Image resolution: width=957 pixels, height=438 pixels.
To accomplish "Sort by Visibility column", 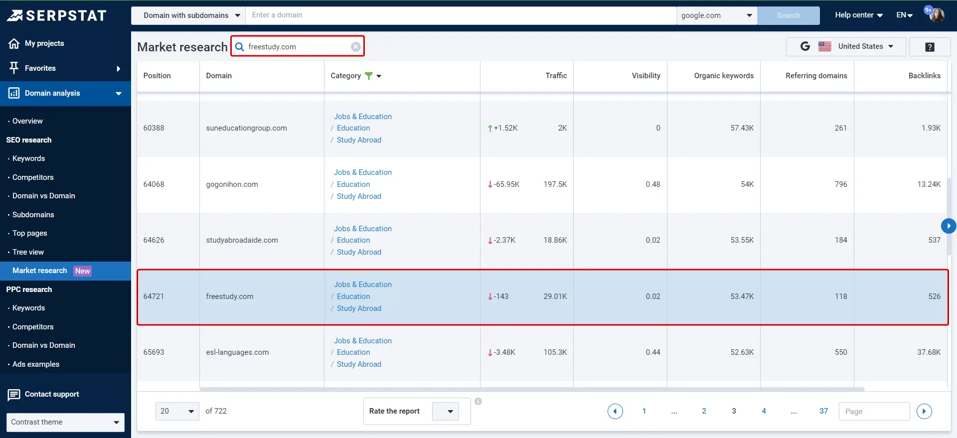I will (646, 76).
